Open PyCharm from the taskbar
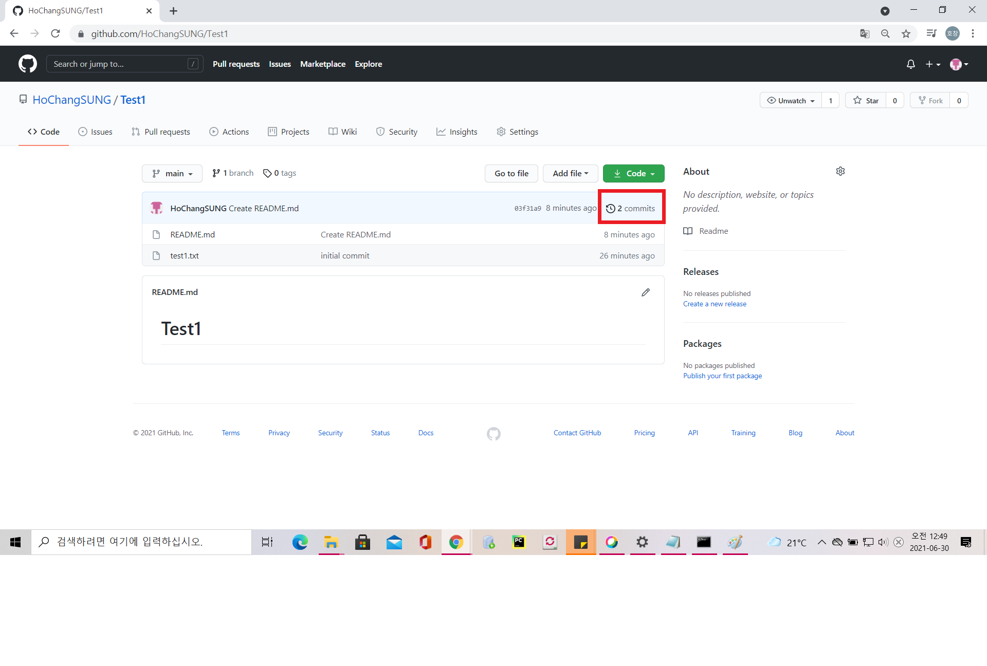 [519, 542]
